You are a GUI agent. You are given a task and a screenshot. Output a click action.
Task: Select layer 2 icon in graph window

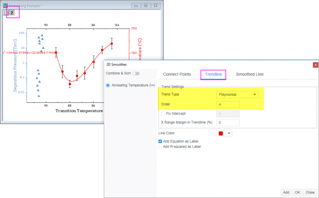[12, 13]
